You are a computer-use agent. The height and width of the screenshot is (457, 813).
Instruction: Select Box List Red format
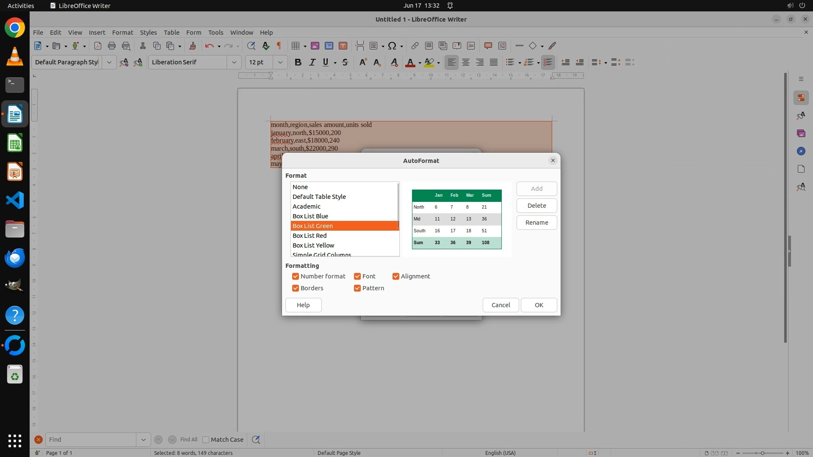click(310, 236)
